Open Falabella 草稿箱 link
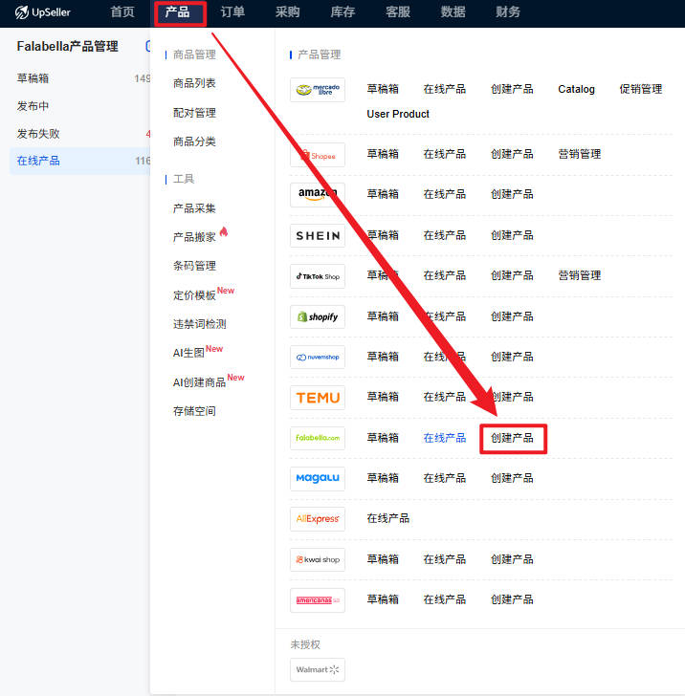The height and width of the screenshot is (696, 685). 383,438
